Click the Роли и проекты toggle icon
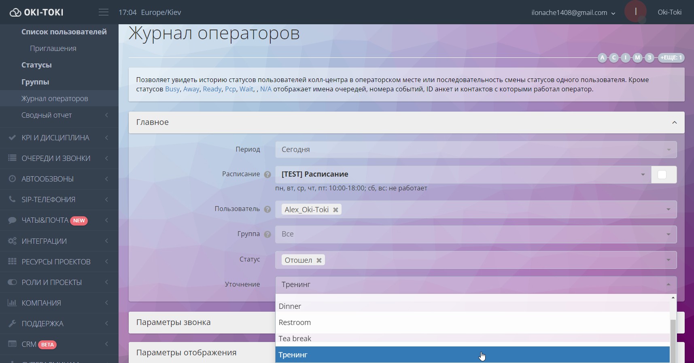 12,282
